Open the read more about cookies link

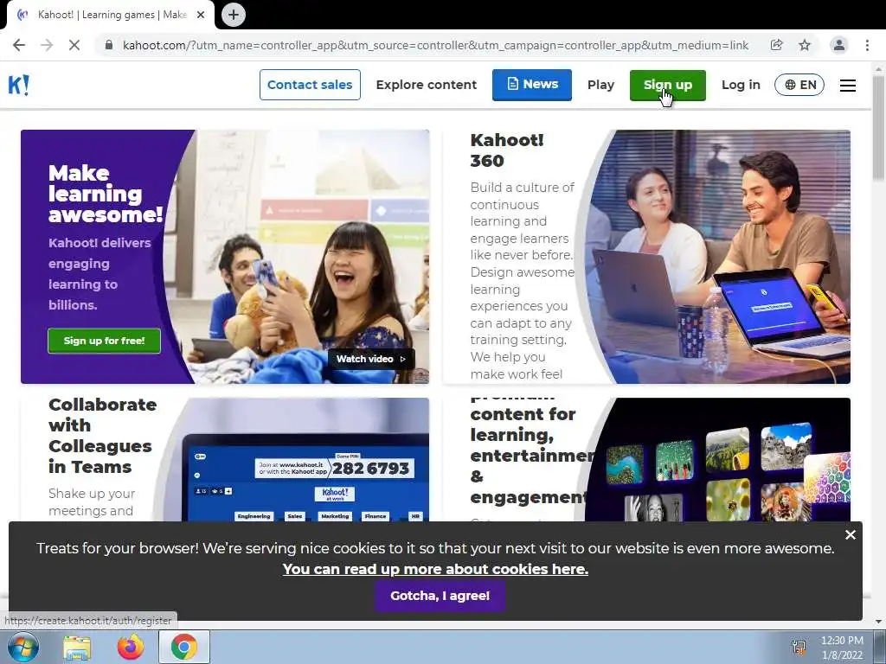pyautogui.click(x=436, y=569)
